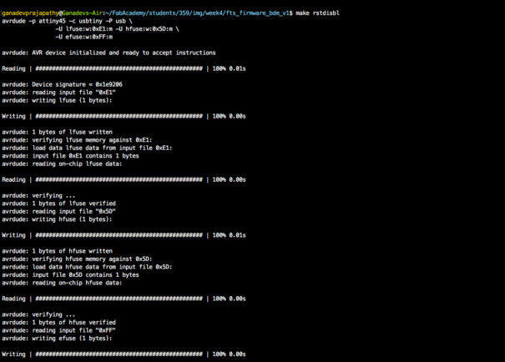This screenshot has width=505, height=362.
Task: Click "input file 0xE1 contains 1 bytes"
Action: click(x=85, y=156)
